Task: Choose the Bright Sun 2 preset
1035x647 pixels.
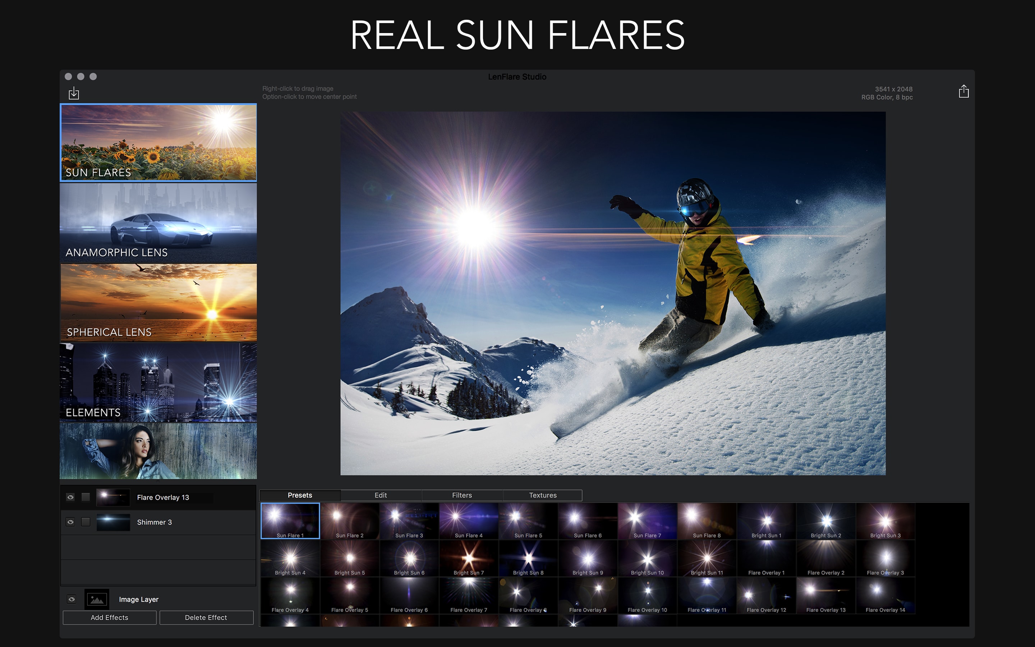Action: (x=826, y=521)
